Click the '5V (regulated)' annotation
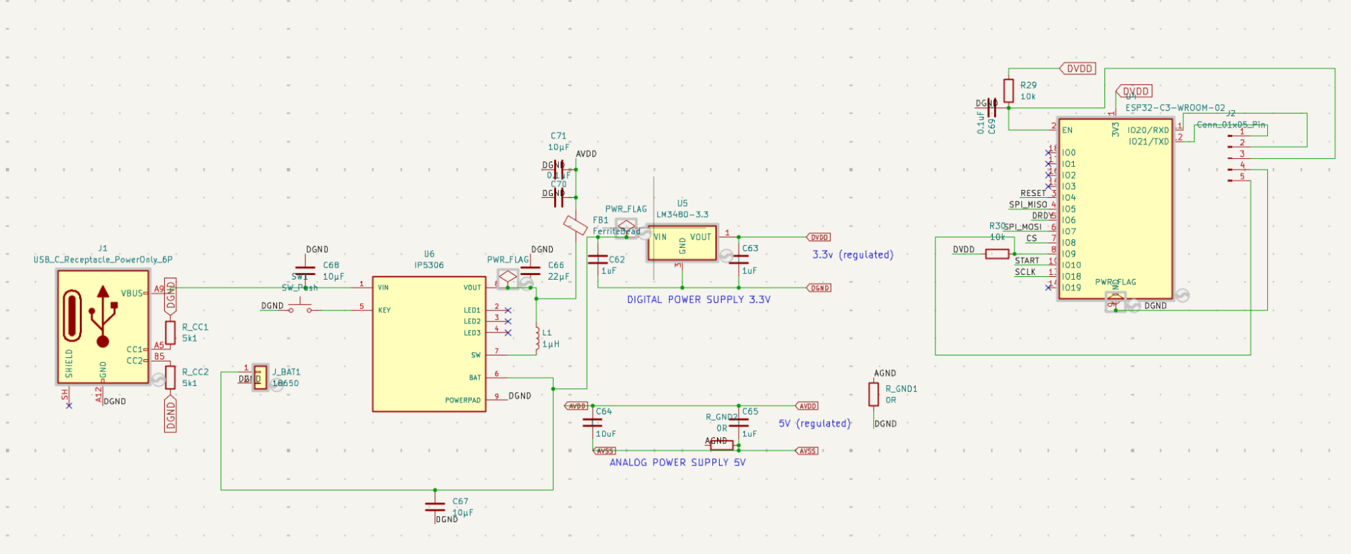The width and height of the screenshot is (1351, 554). 814,424
